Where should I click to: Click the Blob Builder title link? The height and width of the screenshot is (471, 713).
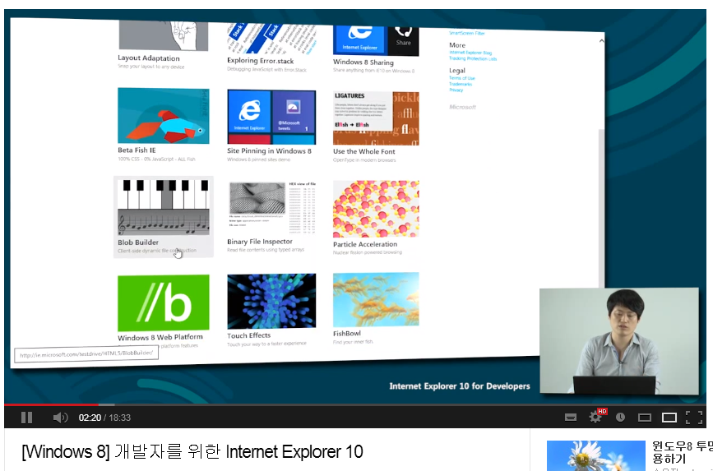tap(138, 242)
